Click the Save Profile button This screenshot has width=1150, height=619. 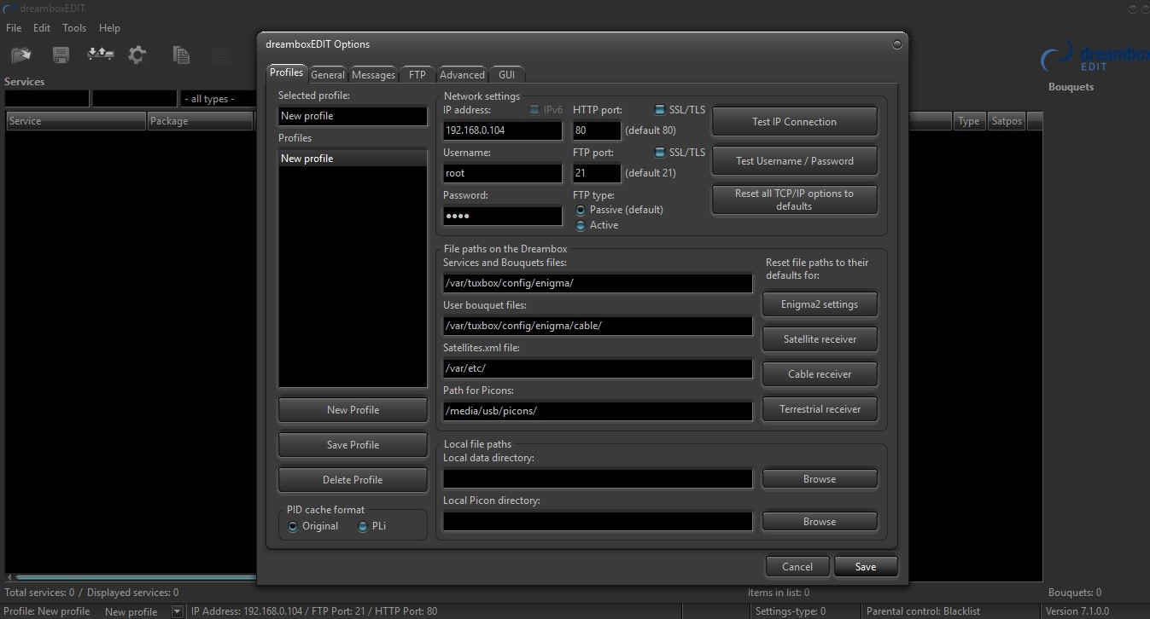(x=353, y=445)
